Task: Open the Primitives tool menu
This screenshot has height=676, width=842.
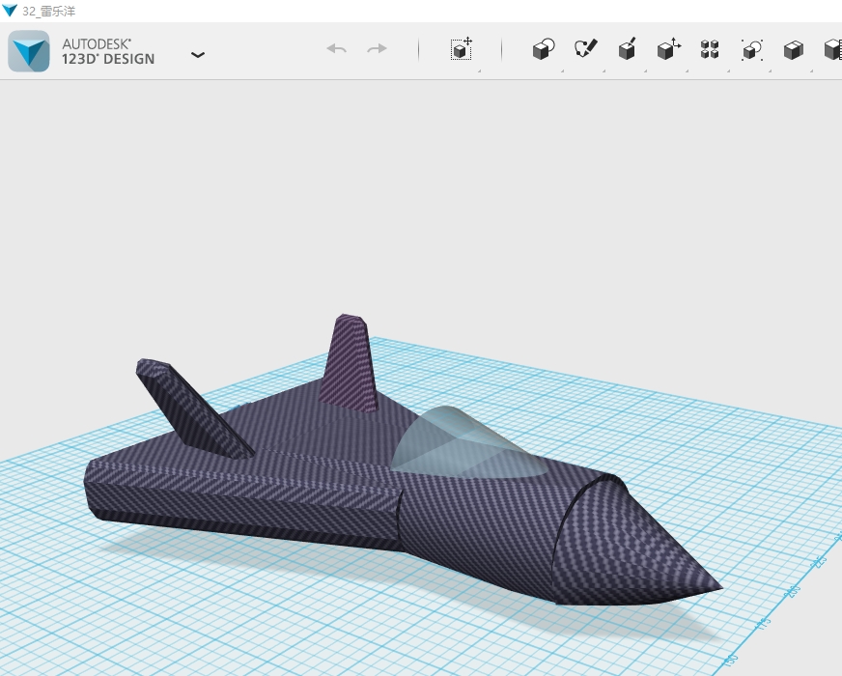Action: coord(544,49)
